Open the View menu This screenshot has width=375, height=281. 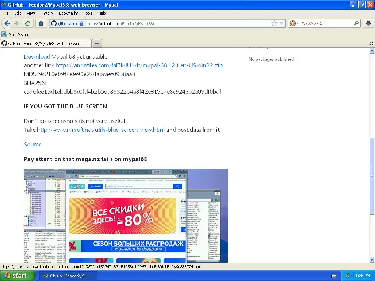pos(31,13)
